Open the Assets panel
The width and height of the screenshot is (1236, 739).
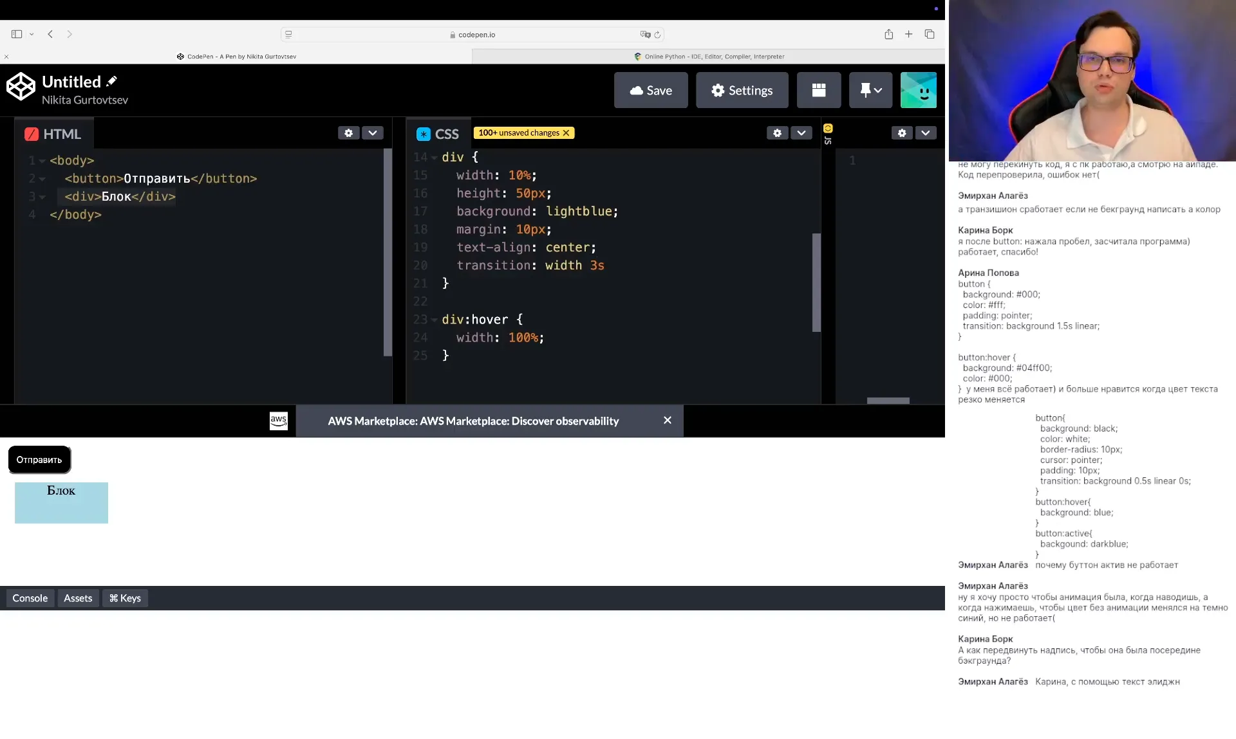tap(78, 598)
